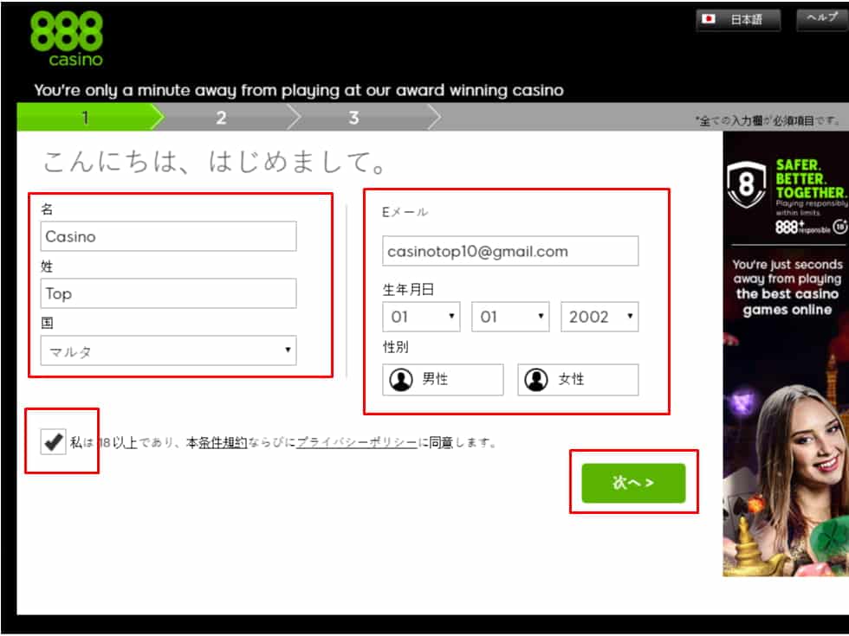Uncheck the 18歳以上 agreement checkbox
This screenshot has height=636, width=849.
point(55,441)
